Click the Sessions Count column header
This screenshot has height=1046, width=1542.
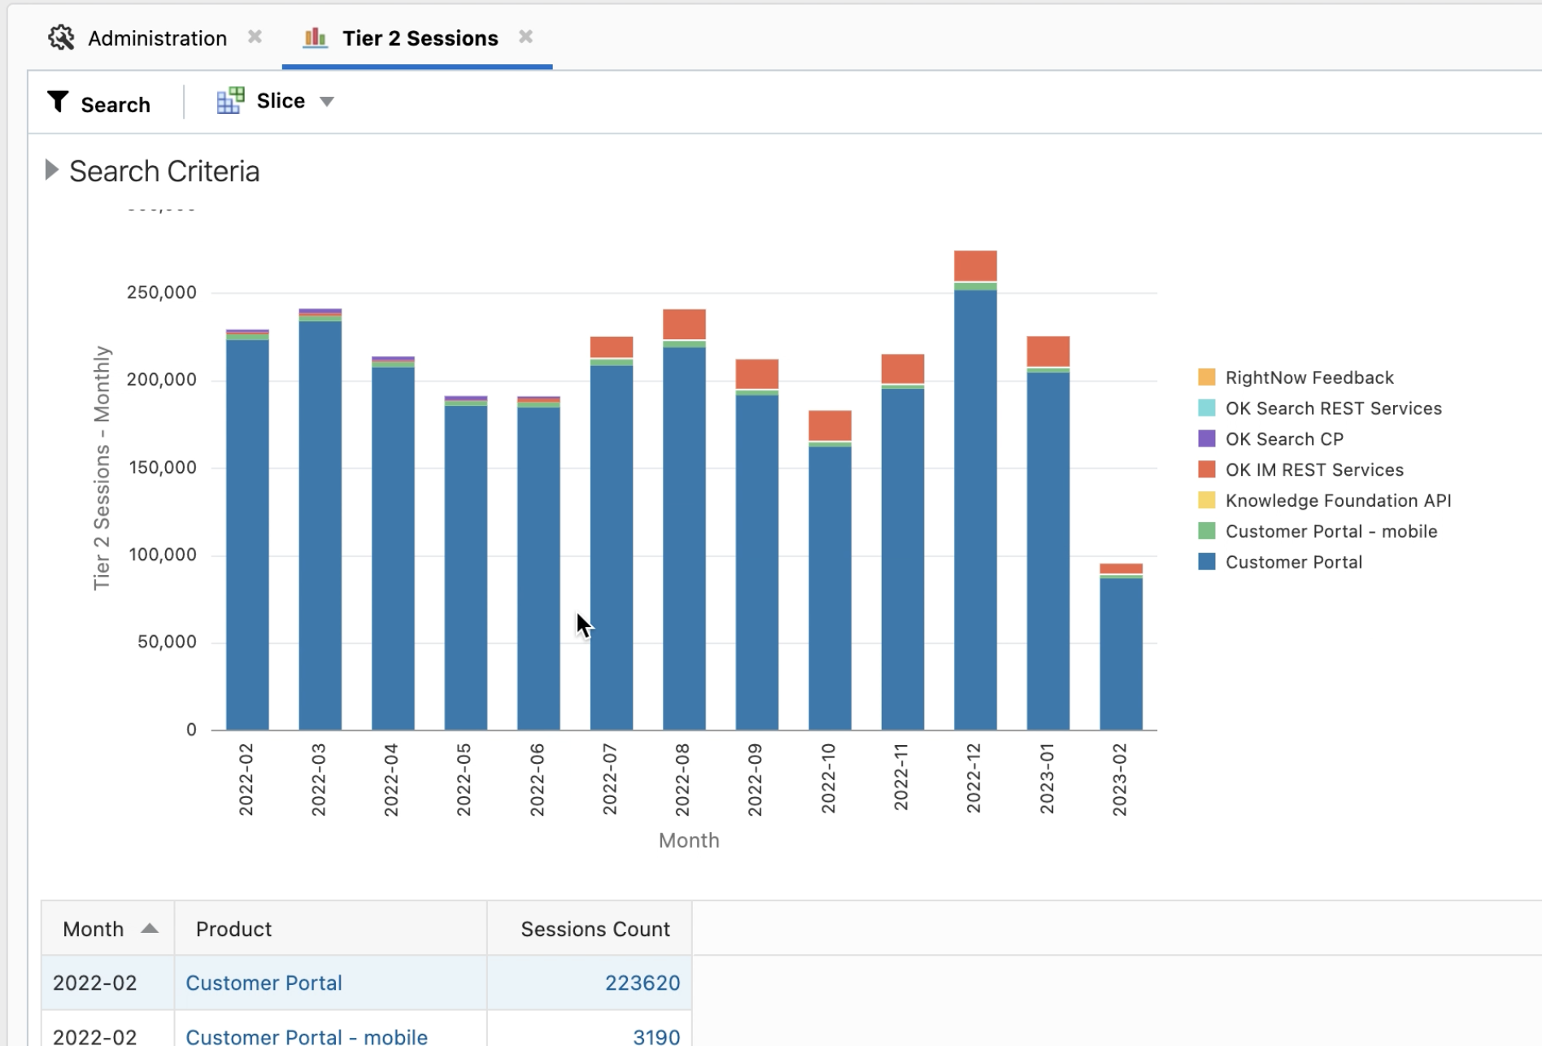click(x=595, y=929)
